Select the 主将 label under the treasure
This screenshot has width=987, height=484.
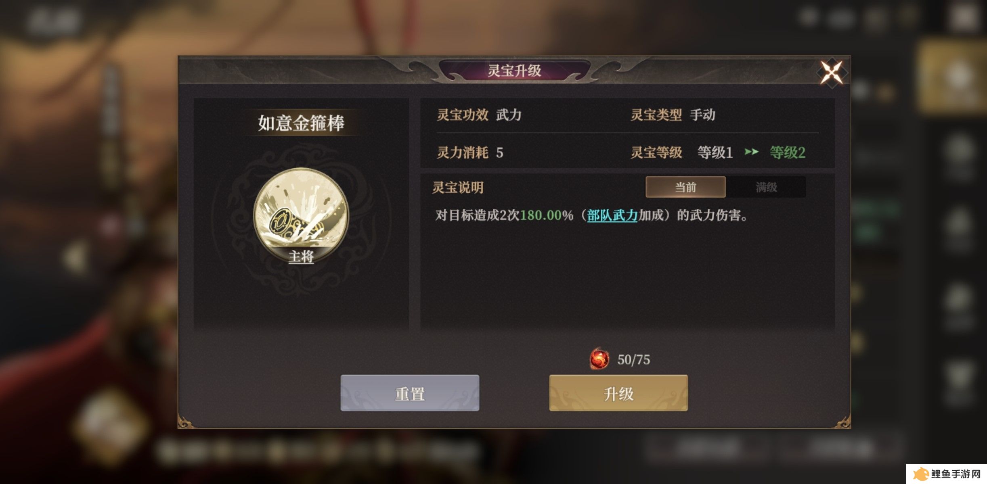pyautogui.click(x=301, y=257)
